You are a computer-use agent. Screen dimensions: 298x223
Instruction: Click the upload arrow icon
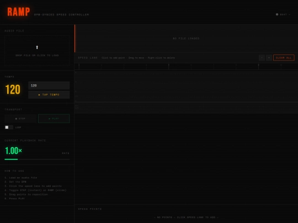[x=37, y=47]
